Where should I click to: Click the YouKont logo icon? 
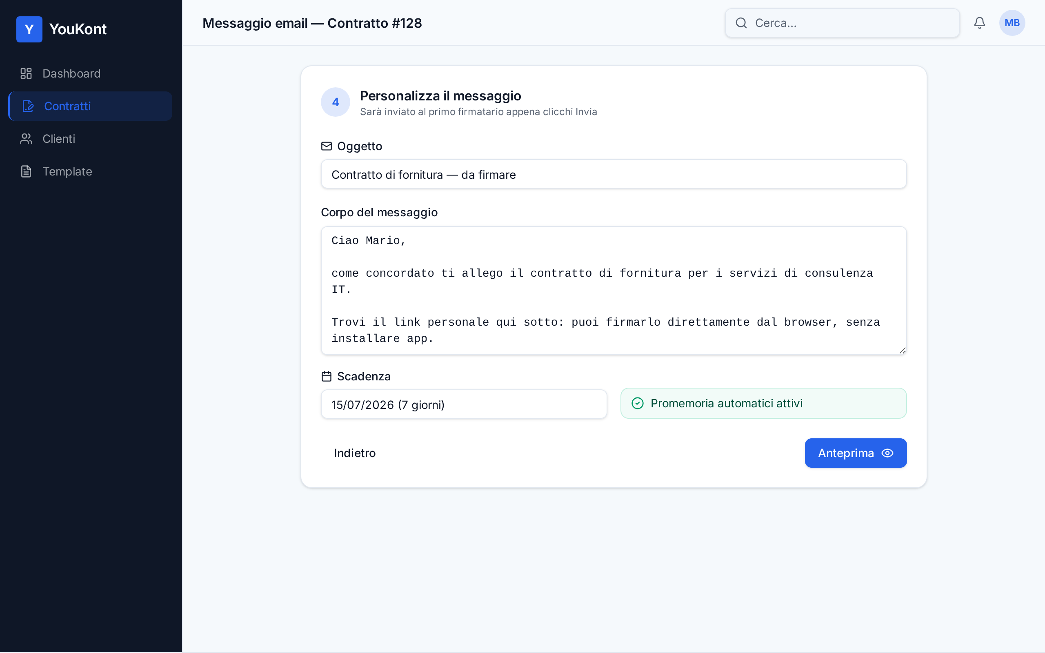[29, 29]
